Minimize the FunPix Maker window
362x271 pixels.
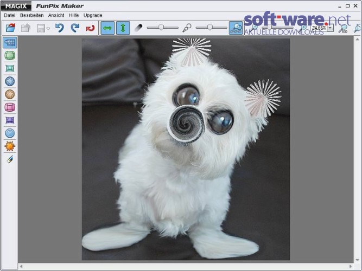pos(340,6)
